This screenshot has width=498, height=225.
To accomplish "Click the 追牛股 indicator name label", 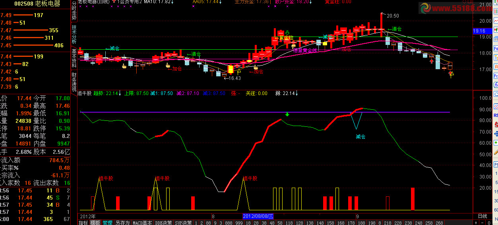I will [x=85, y=93].
